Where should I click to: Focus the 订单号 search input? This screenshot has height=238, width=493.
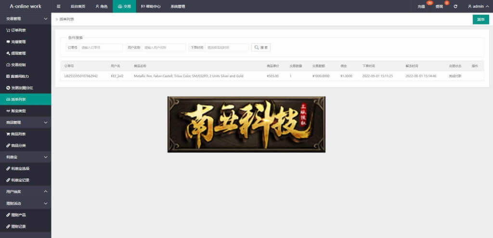(101, 48)
